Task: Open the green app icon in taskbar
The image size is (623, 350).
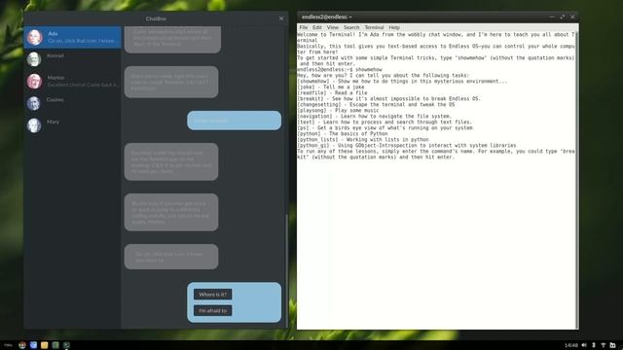Action: point(55,345)
